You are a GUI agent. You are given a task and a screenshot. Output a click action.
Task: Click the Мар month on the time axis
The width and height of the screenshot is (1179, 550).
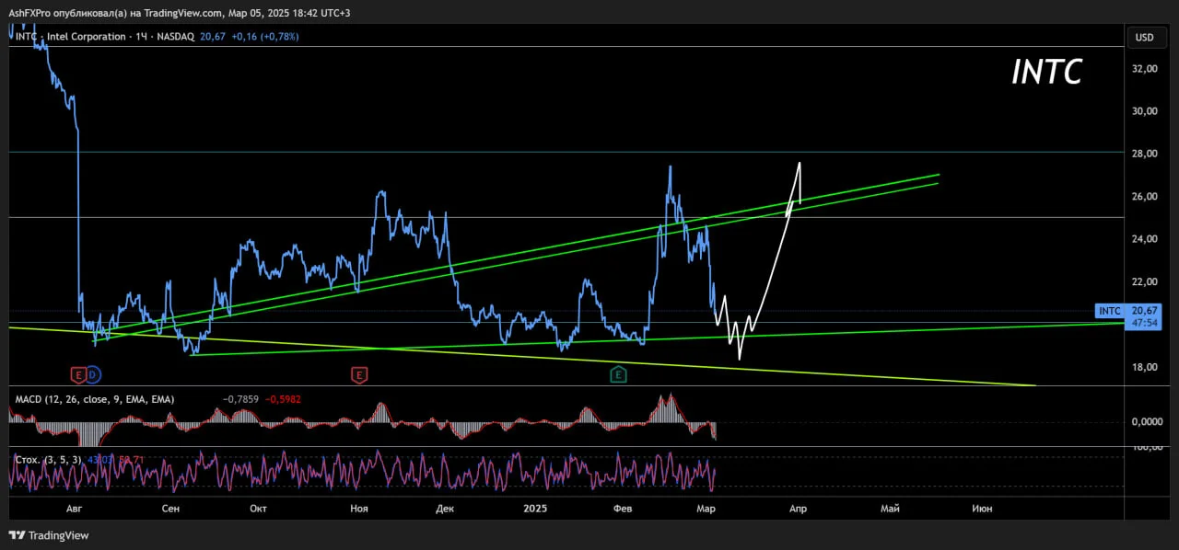point(706,509)
